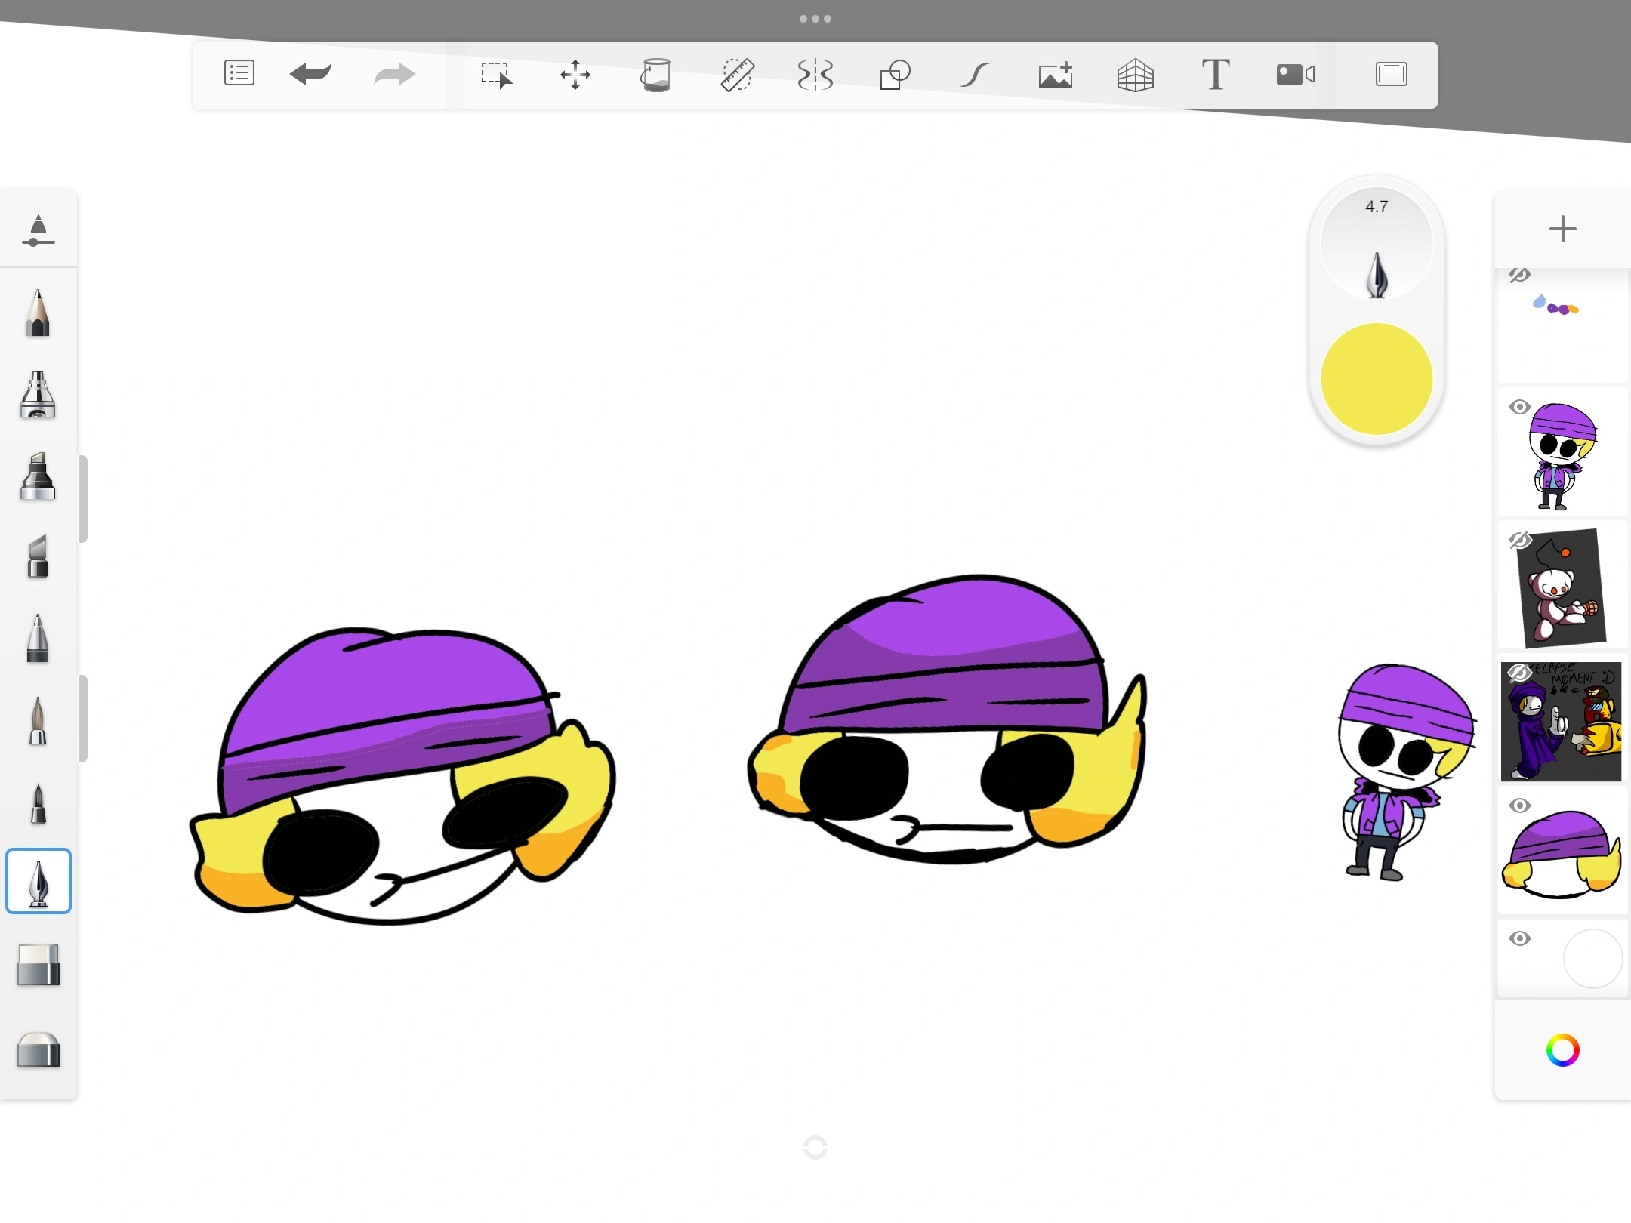Viewport: 1631px width, 1223px height.
Task: Show the hidden color palette layer
Action: (x=1521, y=276)
